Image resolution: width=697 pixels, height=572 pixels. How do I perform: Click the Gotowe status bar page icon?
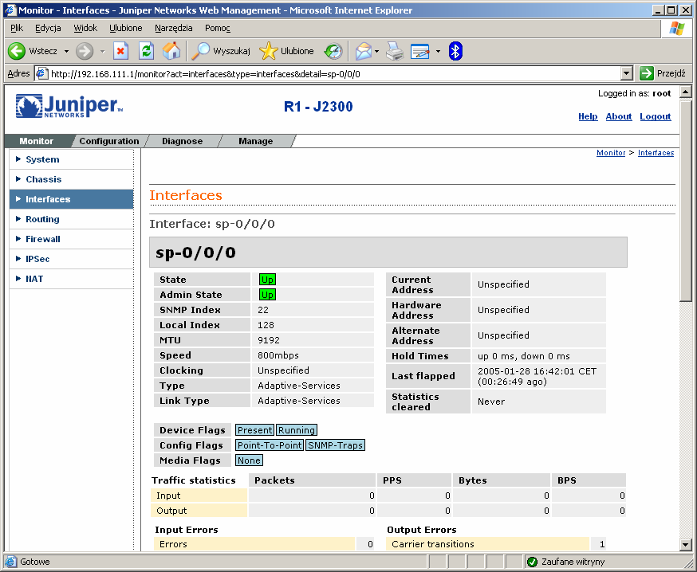coord(11,562)
